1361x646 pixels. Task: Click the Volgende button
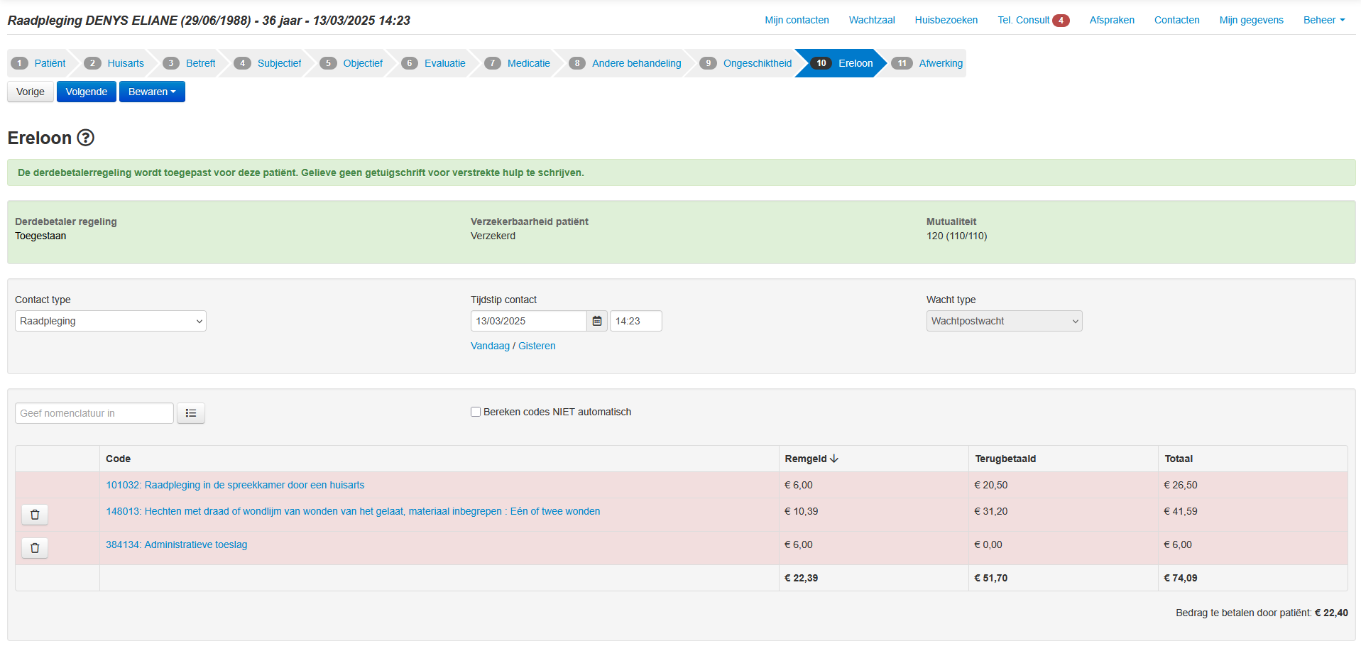pyautogui.click(x=87, y=92)
